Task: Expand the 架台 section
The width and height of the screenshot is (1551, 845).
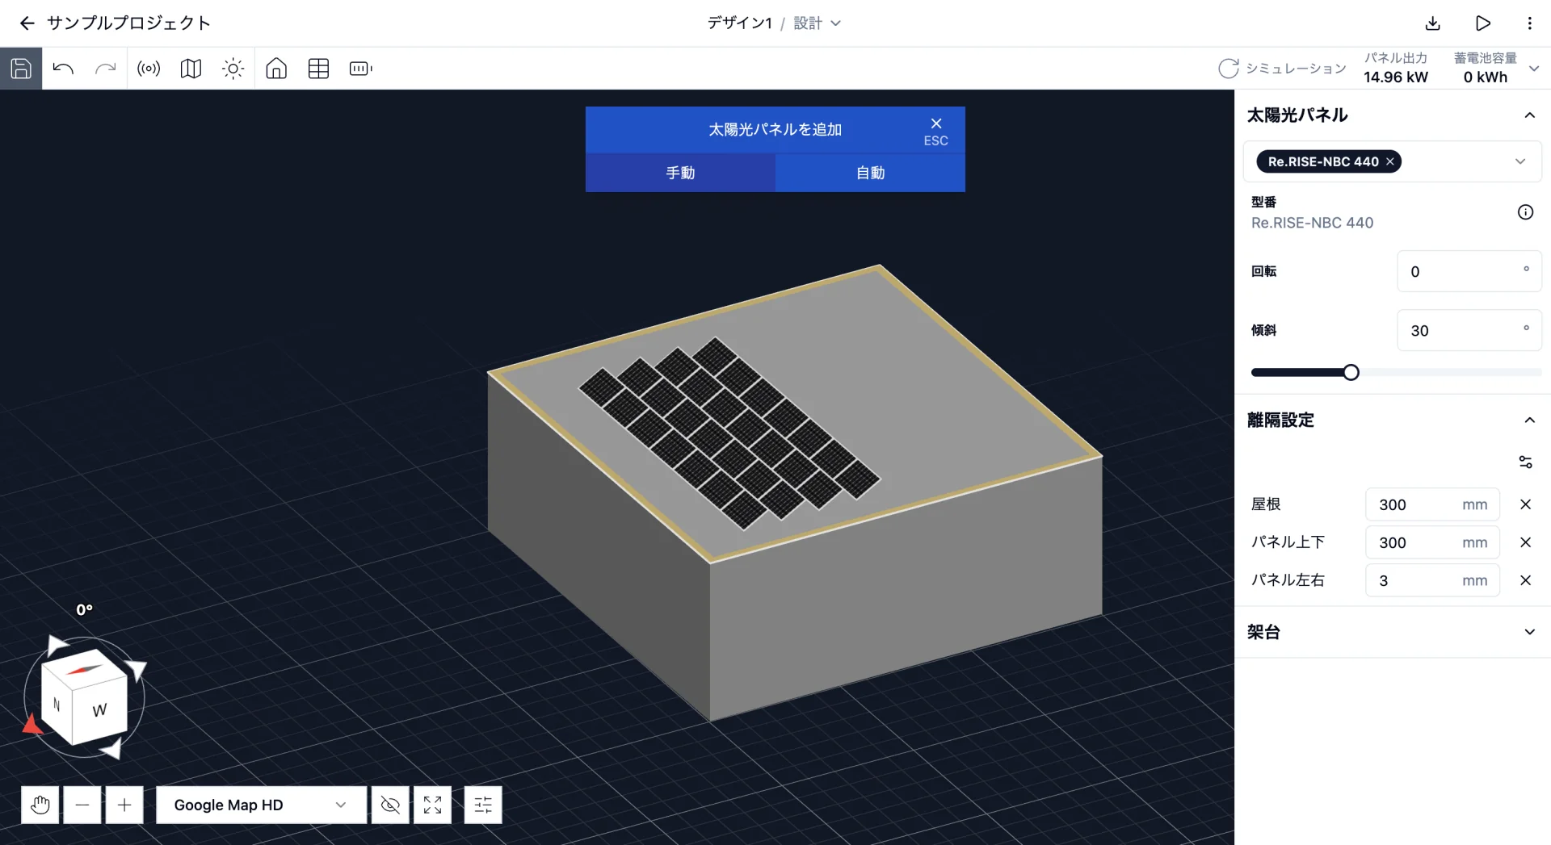Action: click(1529, 632)
